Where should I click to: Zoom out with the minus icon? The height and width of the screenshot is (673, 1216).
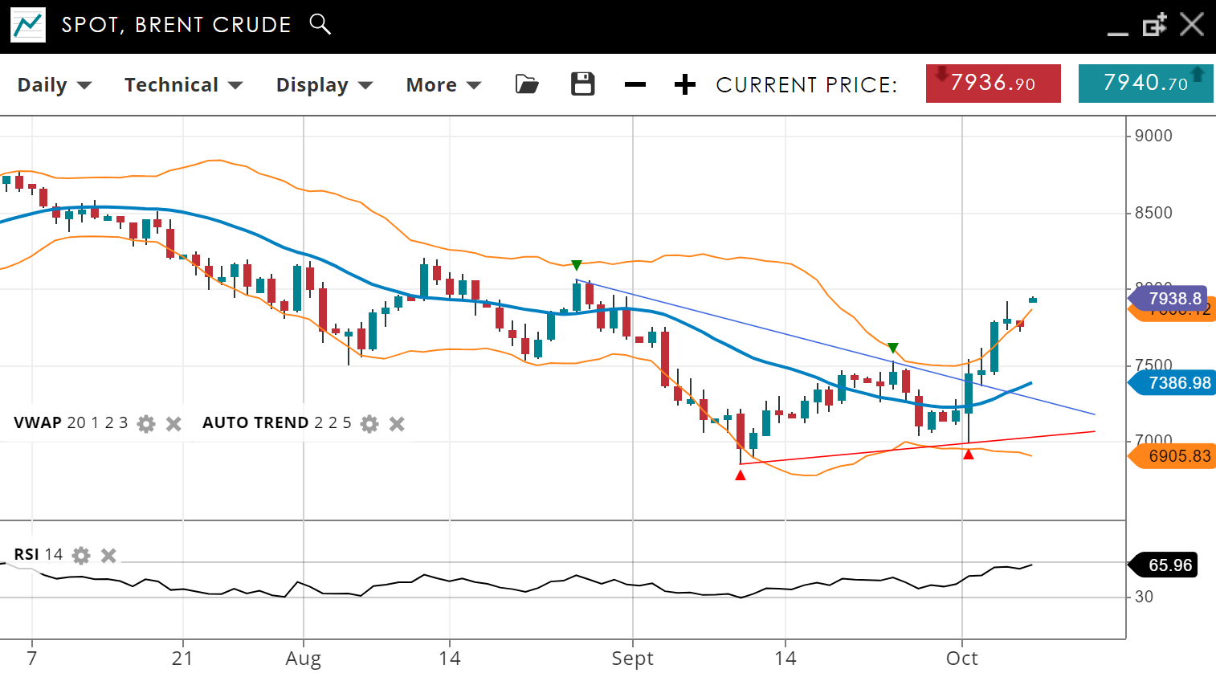tap(635, 84)
